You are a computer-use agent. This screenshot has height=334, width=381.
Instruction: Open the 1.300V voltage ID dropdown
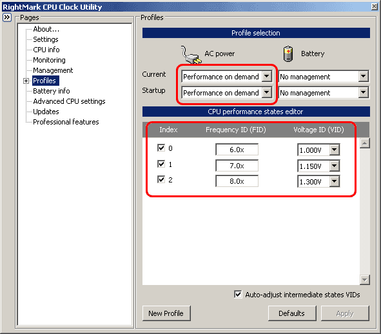pyautogui.click(x=335, y=182)
